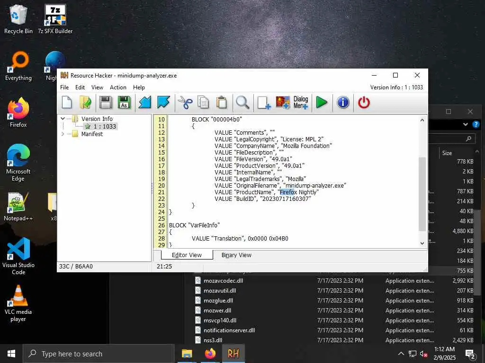Viewport: 485px width, 363px height.
Task: Click the BLOCK "VarFileInfo" line
Action: [194, 225]
